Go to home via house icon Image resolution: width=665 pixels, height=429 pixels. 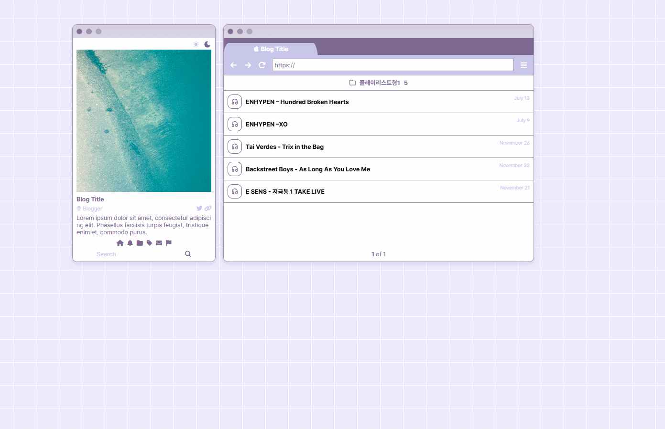[120, 243]
